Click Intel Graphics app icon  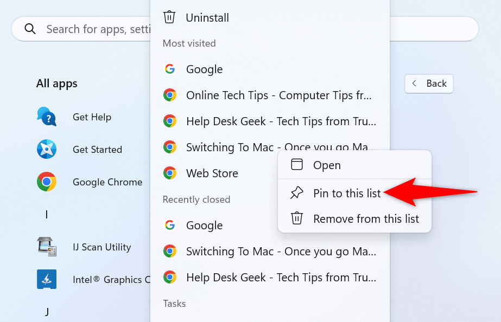coord(47,279)
